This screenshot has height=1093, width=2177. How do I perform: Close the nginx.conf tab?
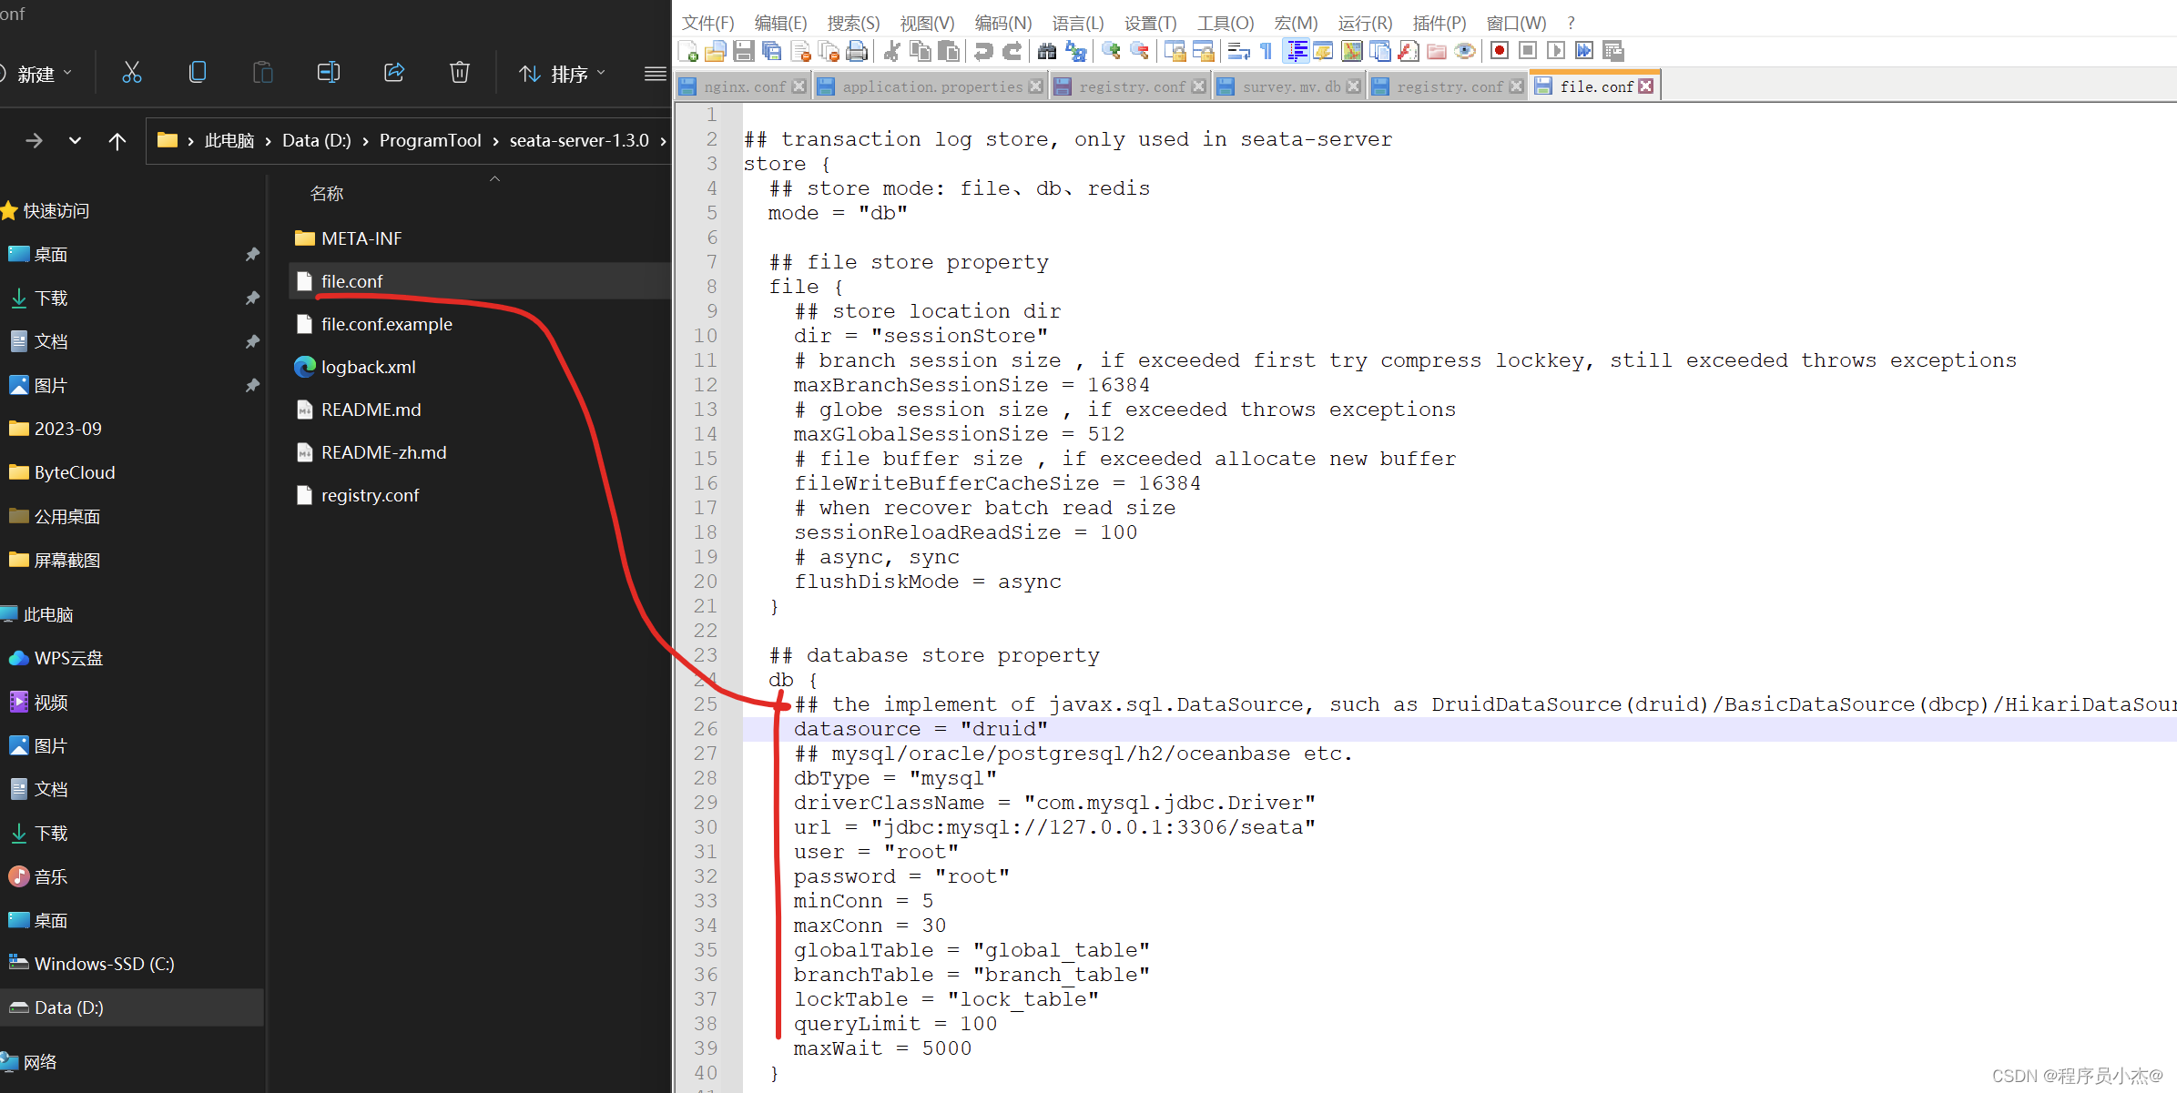pos(799,86)
